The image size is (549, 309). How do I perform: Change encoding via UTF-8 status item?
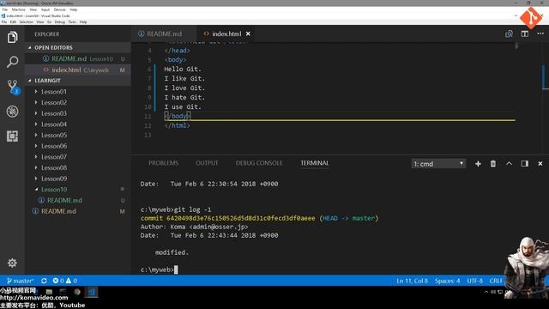[x=474, y=281]
